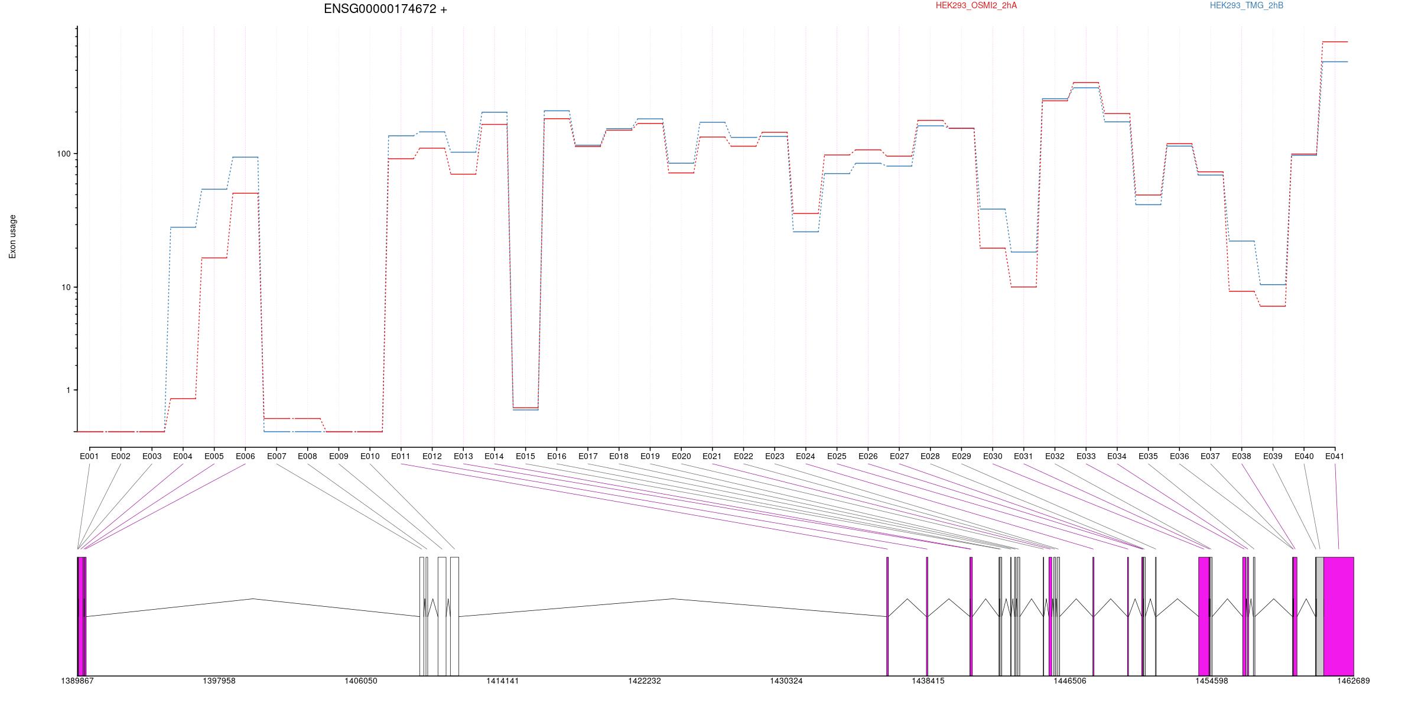Click the 'Exon usage' y-axis label
The height and width of the screenshot is (709, 1418).
tap(12, 236)
